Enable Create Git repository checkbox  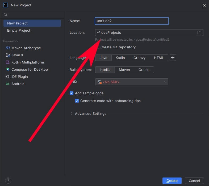(x=98, y=47)
